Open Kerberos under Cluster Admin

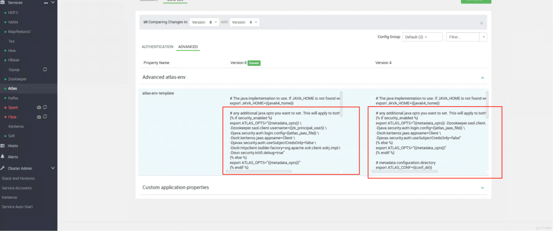(9, 197)
